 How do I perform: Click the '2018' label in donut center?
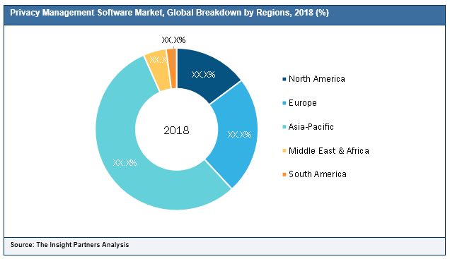click(x=176, y=131)
